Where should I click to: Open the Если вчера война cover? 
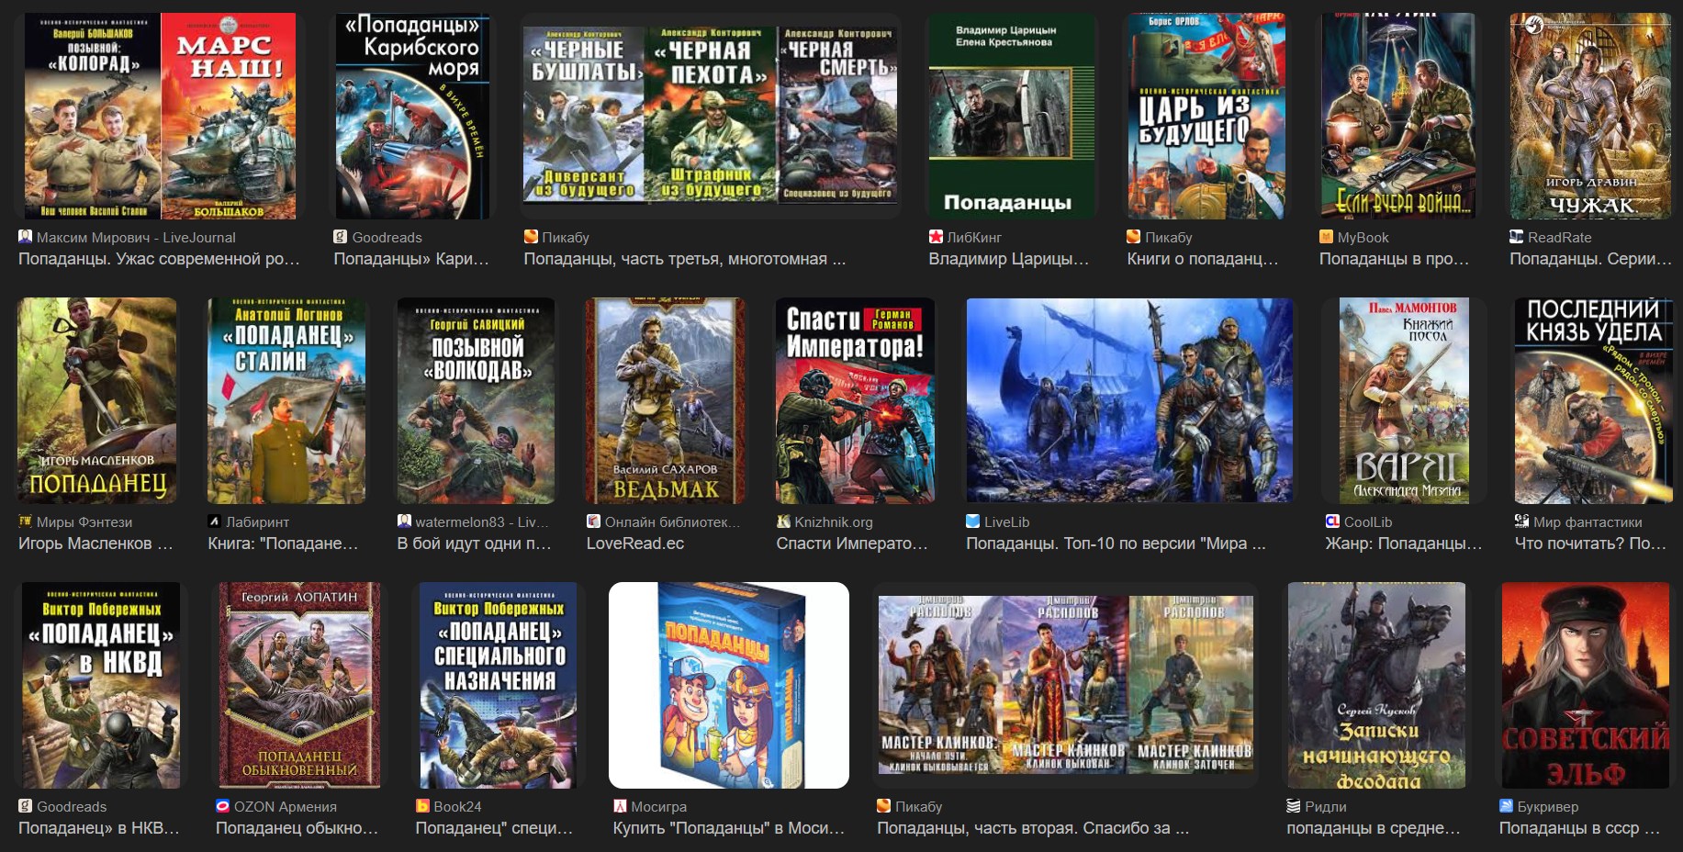point(1398,116)
